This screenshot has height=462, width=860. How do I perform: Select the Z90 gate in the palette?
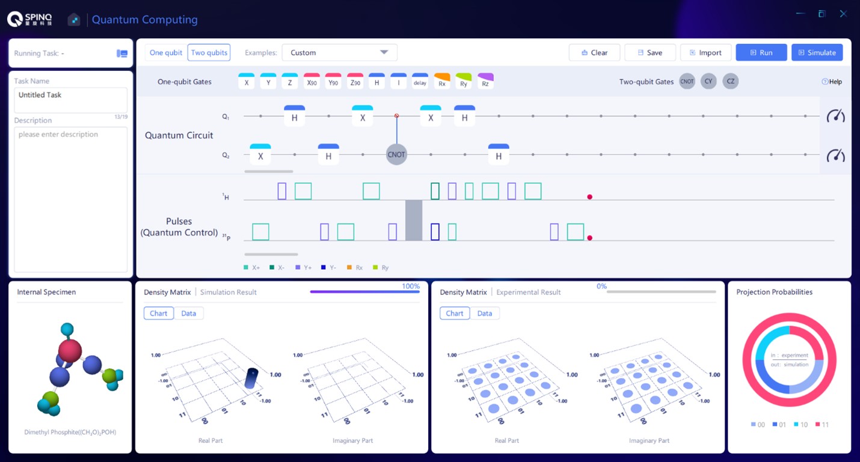pos(355,81)
